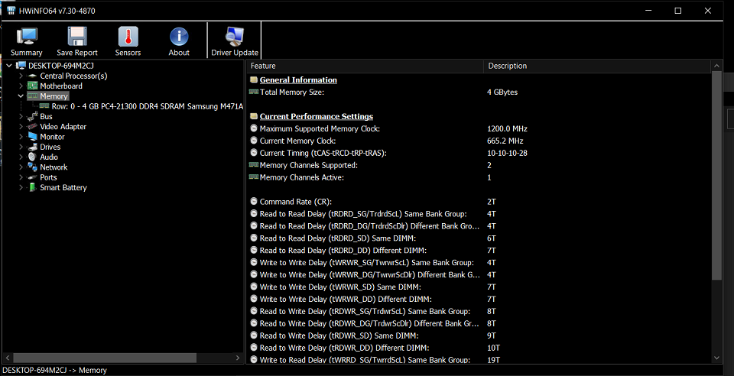Viewport: 734px width, 376px height.
Task: Select the Memory tree item label
Action: [54, 96]
